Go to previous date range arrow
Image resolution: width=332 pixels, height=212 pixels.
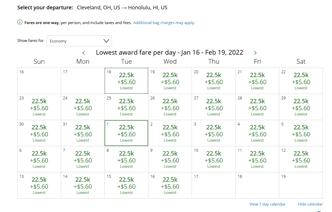coord(84,53)
